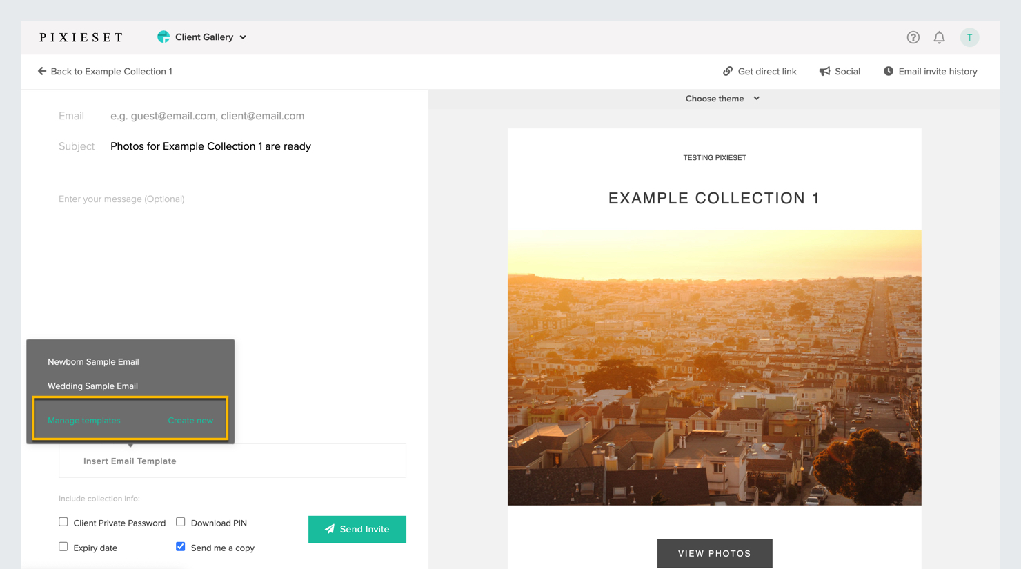Open the Choose theme dropdown
The image size is (1021, 569).
pyautogui.click(x=722, y=99)
